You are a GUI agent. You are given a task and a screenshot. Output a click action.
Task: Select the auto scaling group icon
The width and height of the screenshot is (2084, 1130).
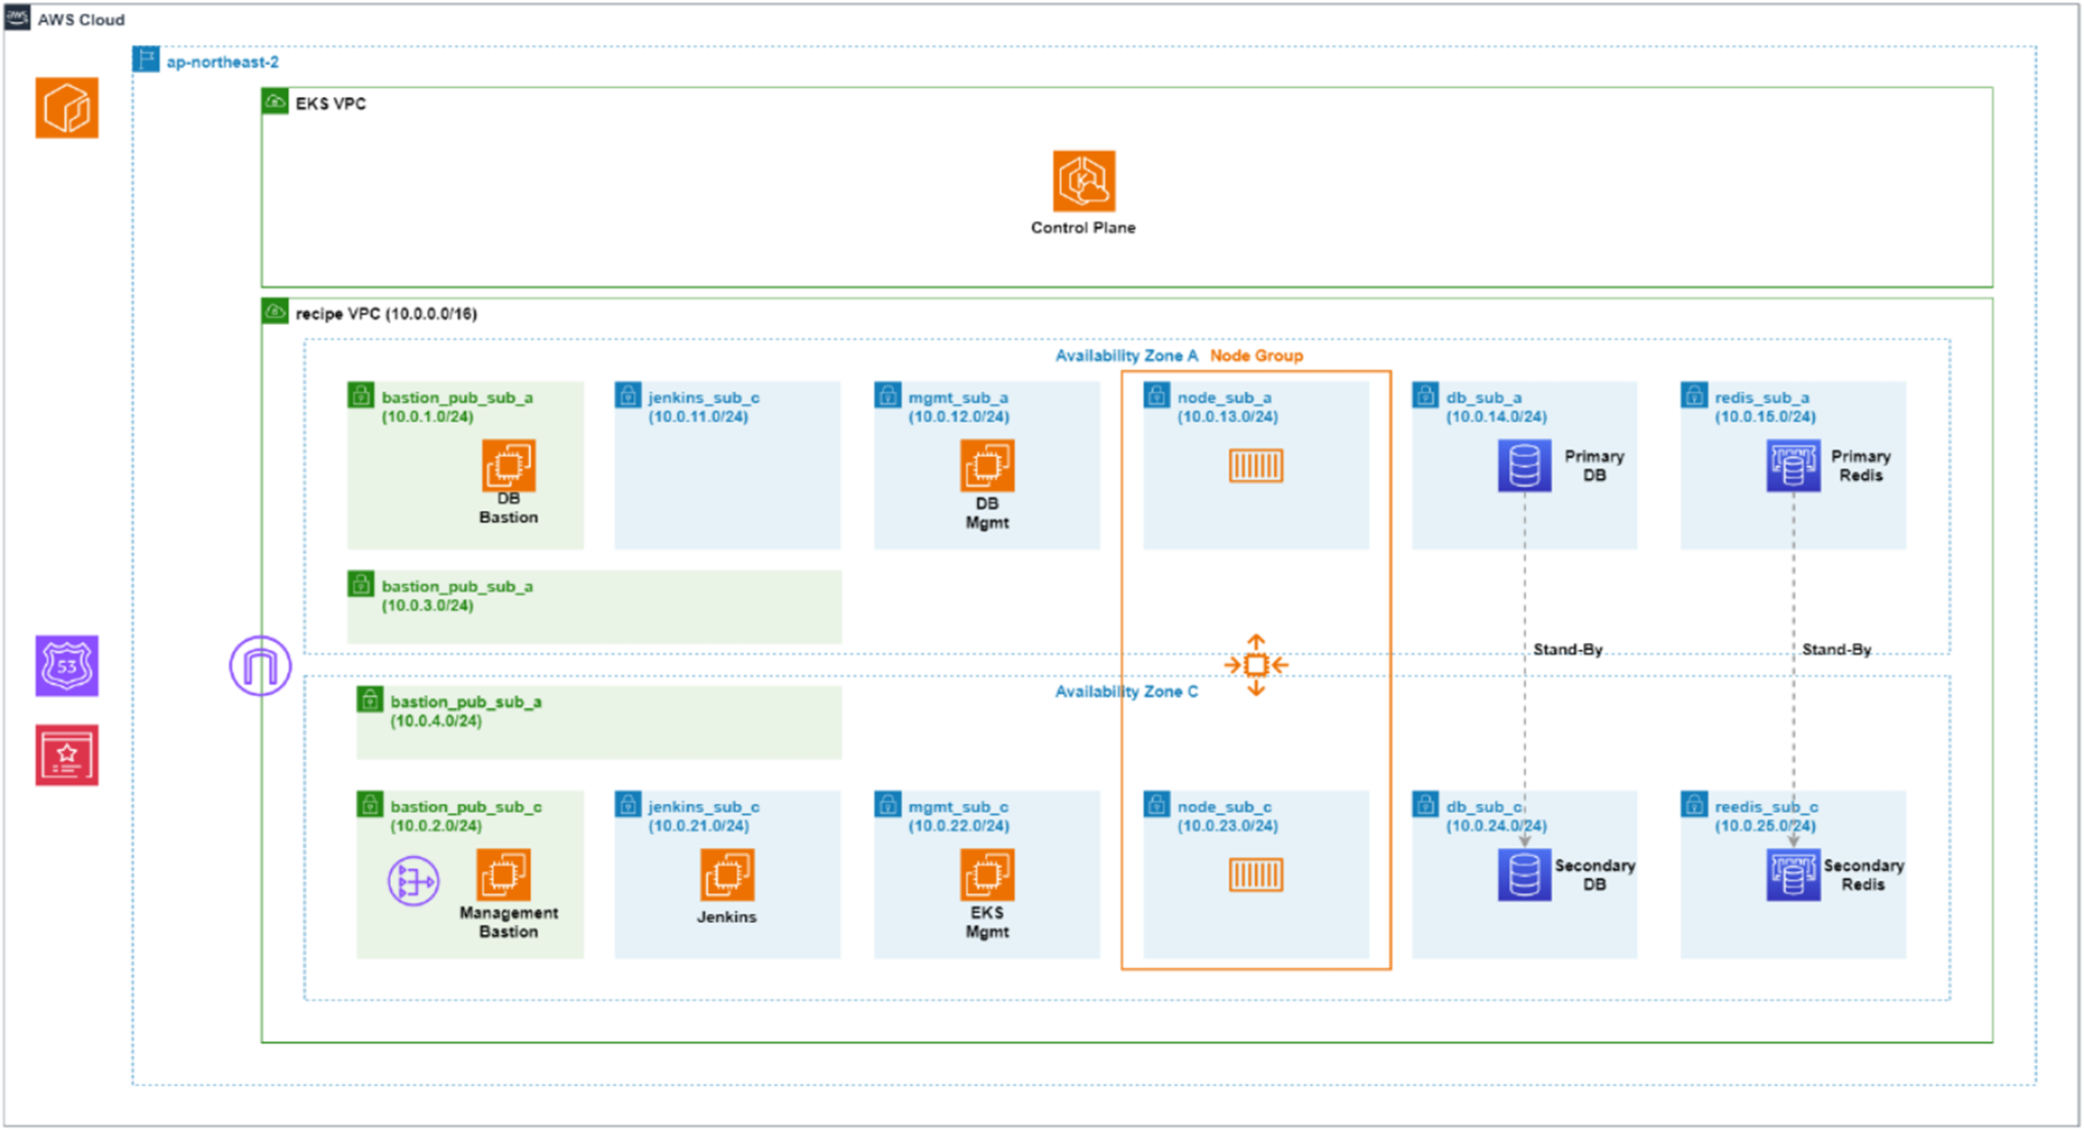point(1256,666)
